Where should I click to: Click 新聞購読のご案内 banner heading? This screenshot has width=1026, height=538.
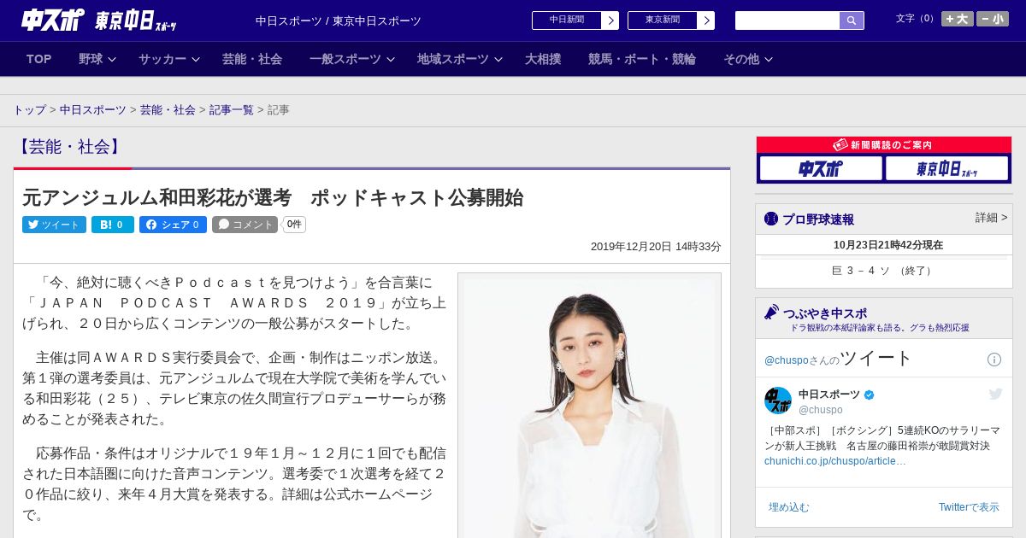point(883,145)
